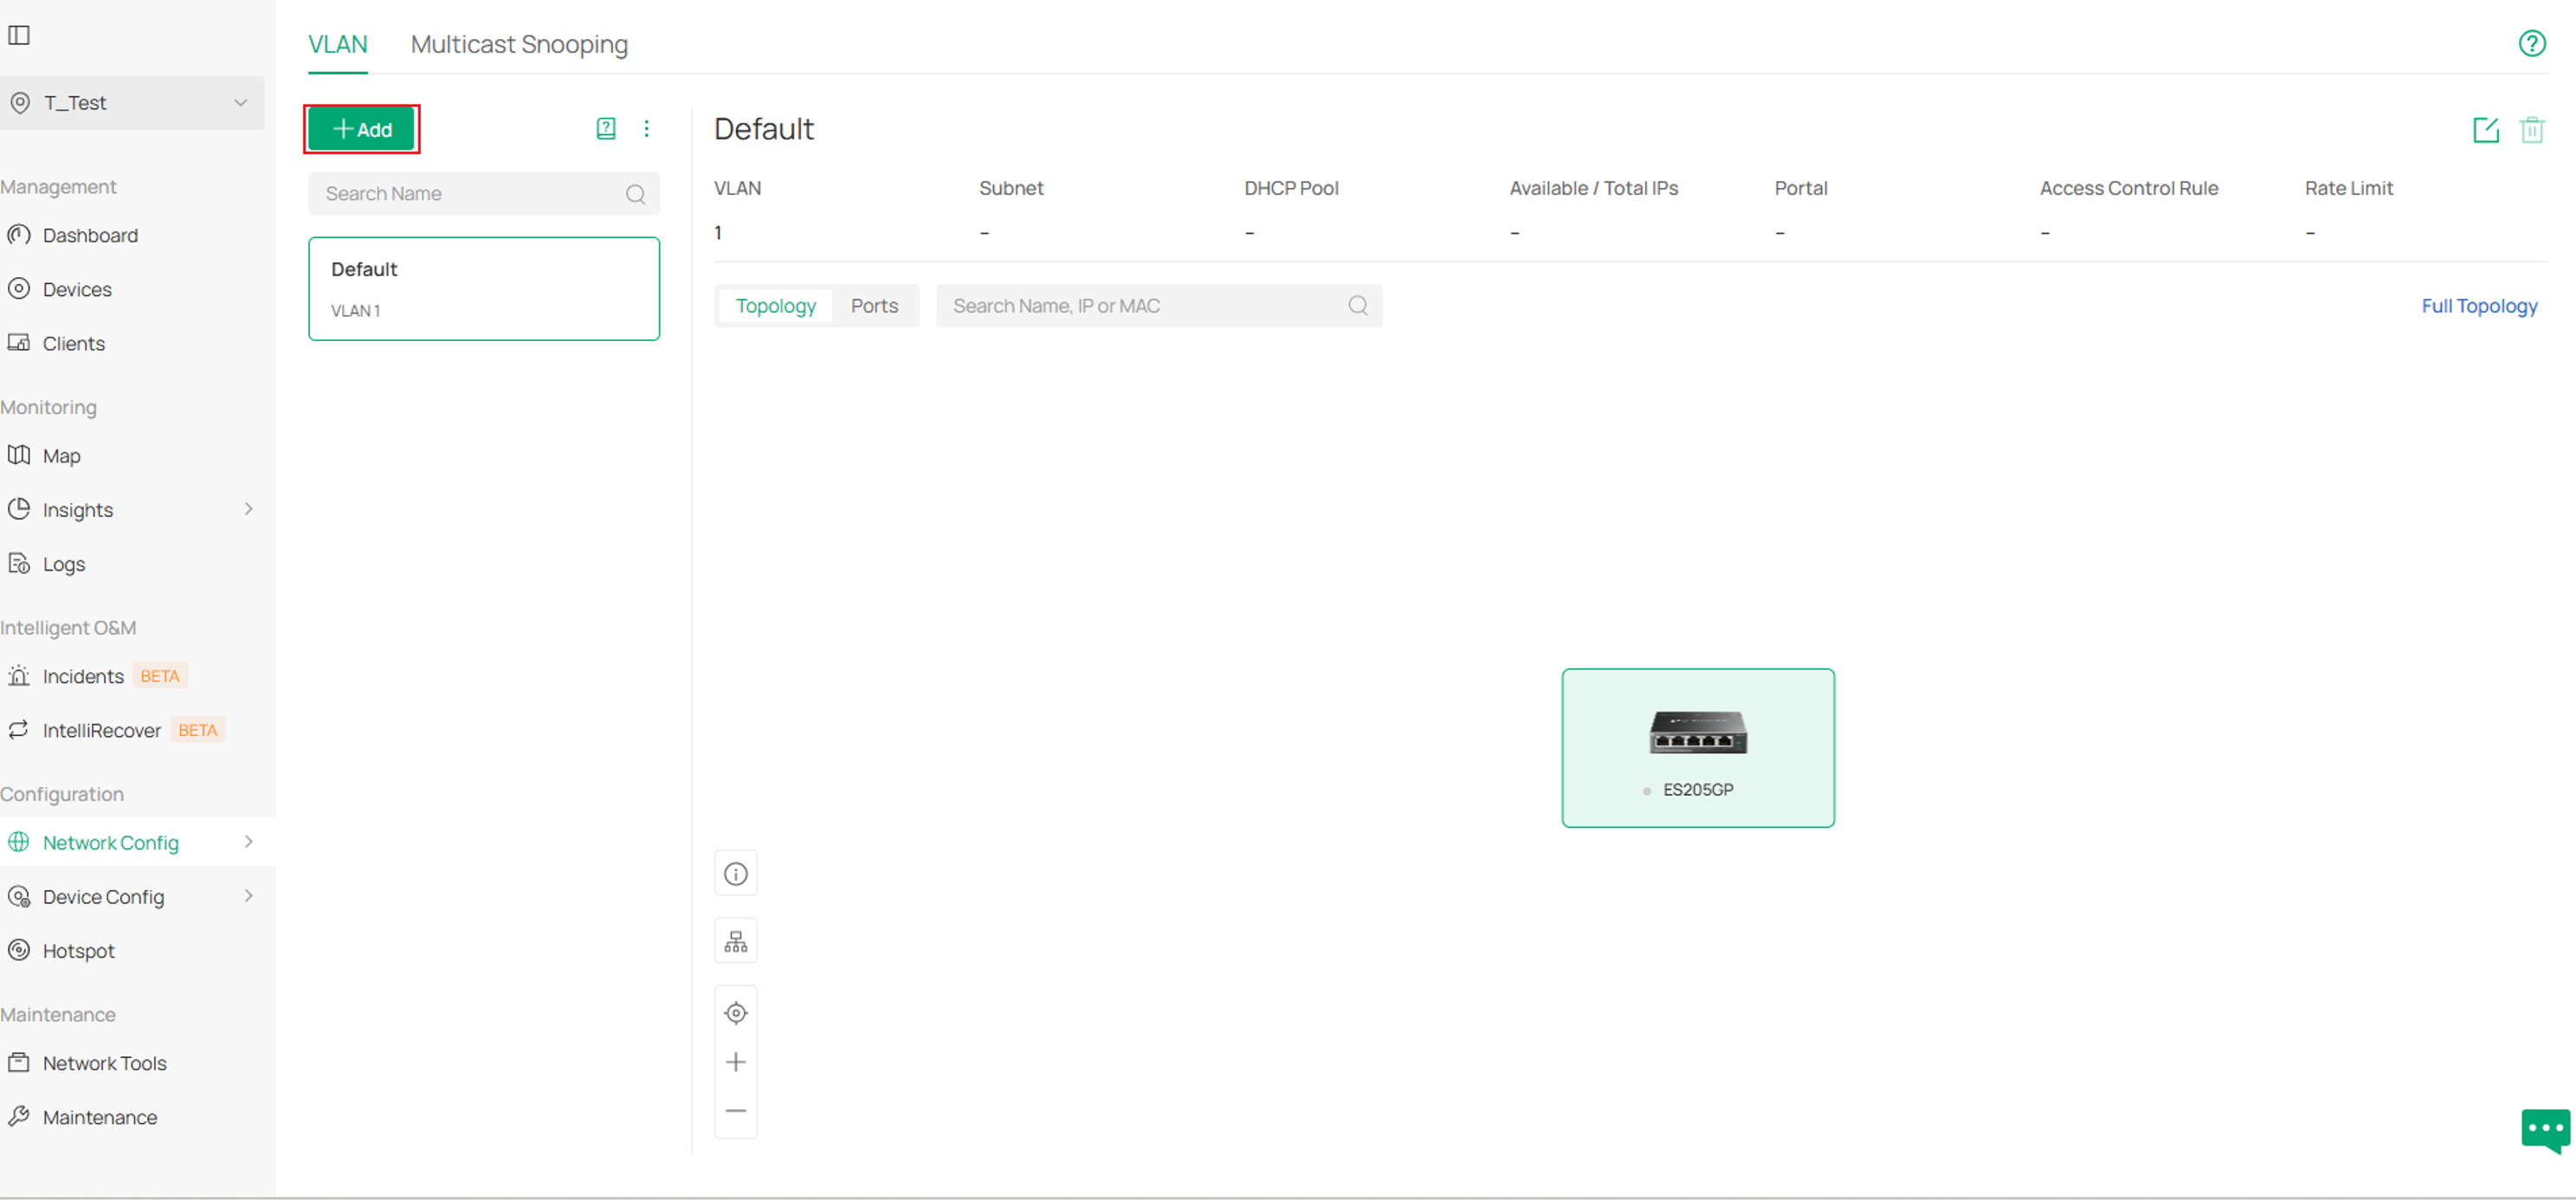Click the Dashboard gauge icon
The height and width of the screenshot is (1200, 2576).
pyautogui.click(x=19, y=235)
